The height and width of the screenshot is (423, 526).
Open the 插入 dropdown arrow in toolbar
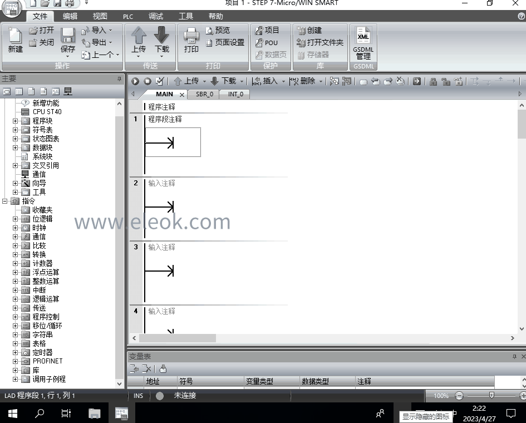point(283,81)
